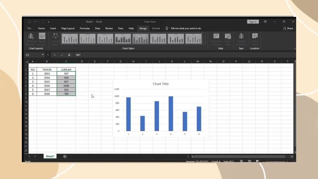Screen dimensions: 318x179
Task: Click the previous sheet navigation arrow
Action: [x=29, y=157]
